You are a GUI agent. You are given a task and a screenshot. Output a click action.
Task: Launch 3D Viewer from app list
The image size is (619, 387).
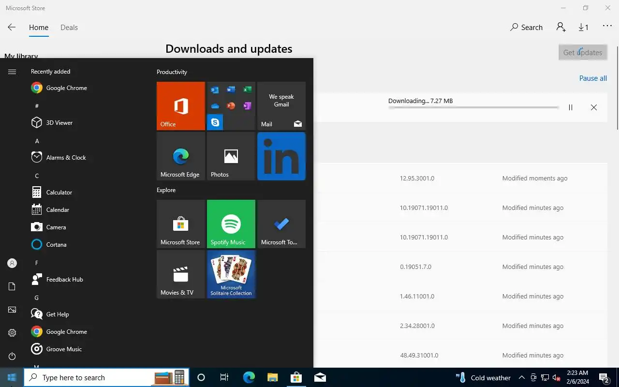click(x=77, y=123)
